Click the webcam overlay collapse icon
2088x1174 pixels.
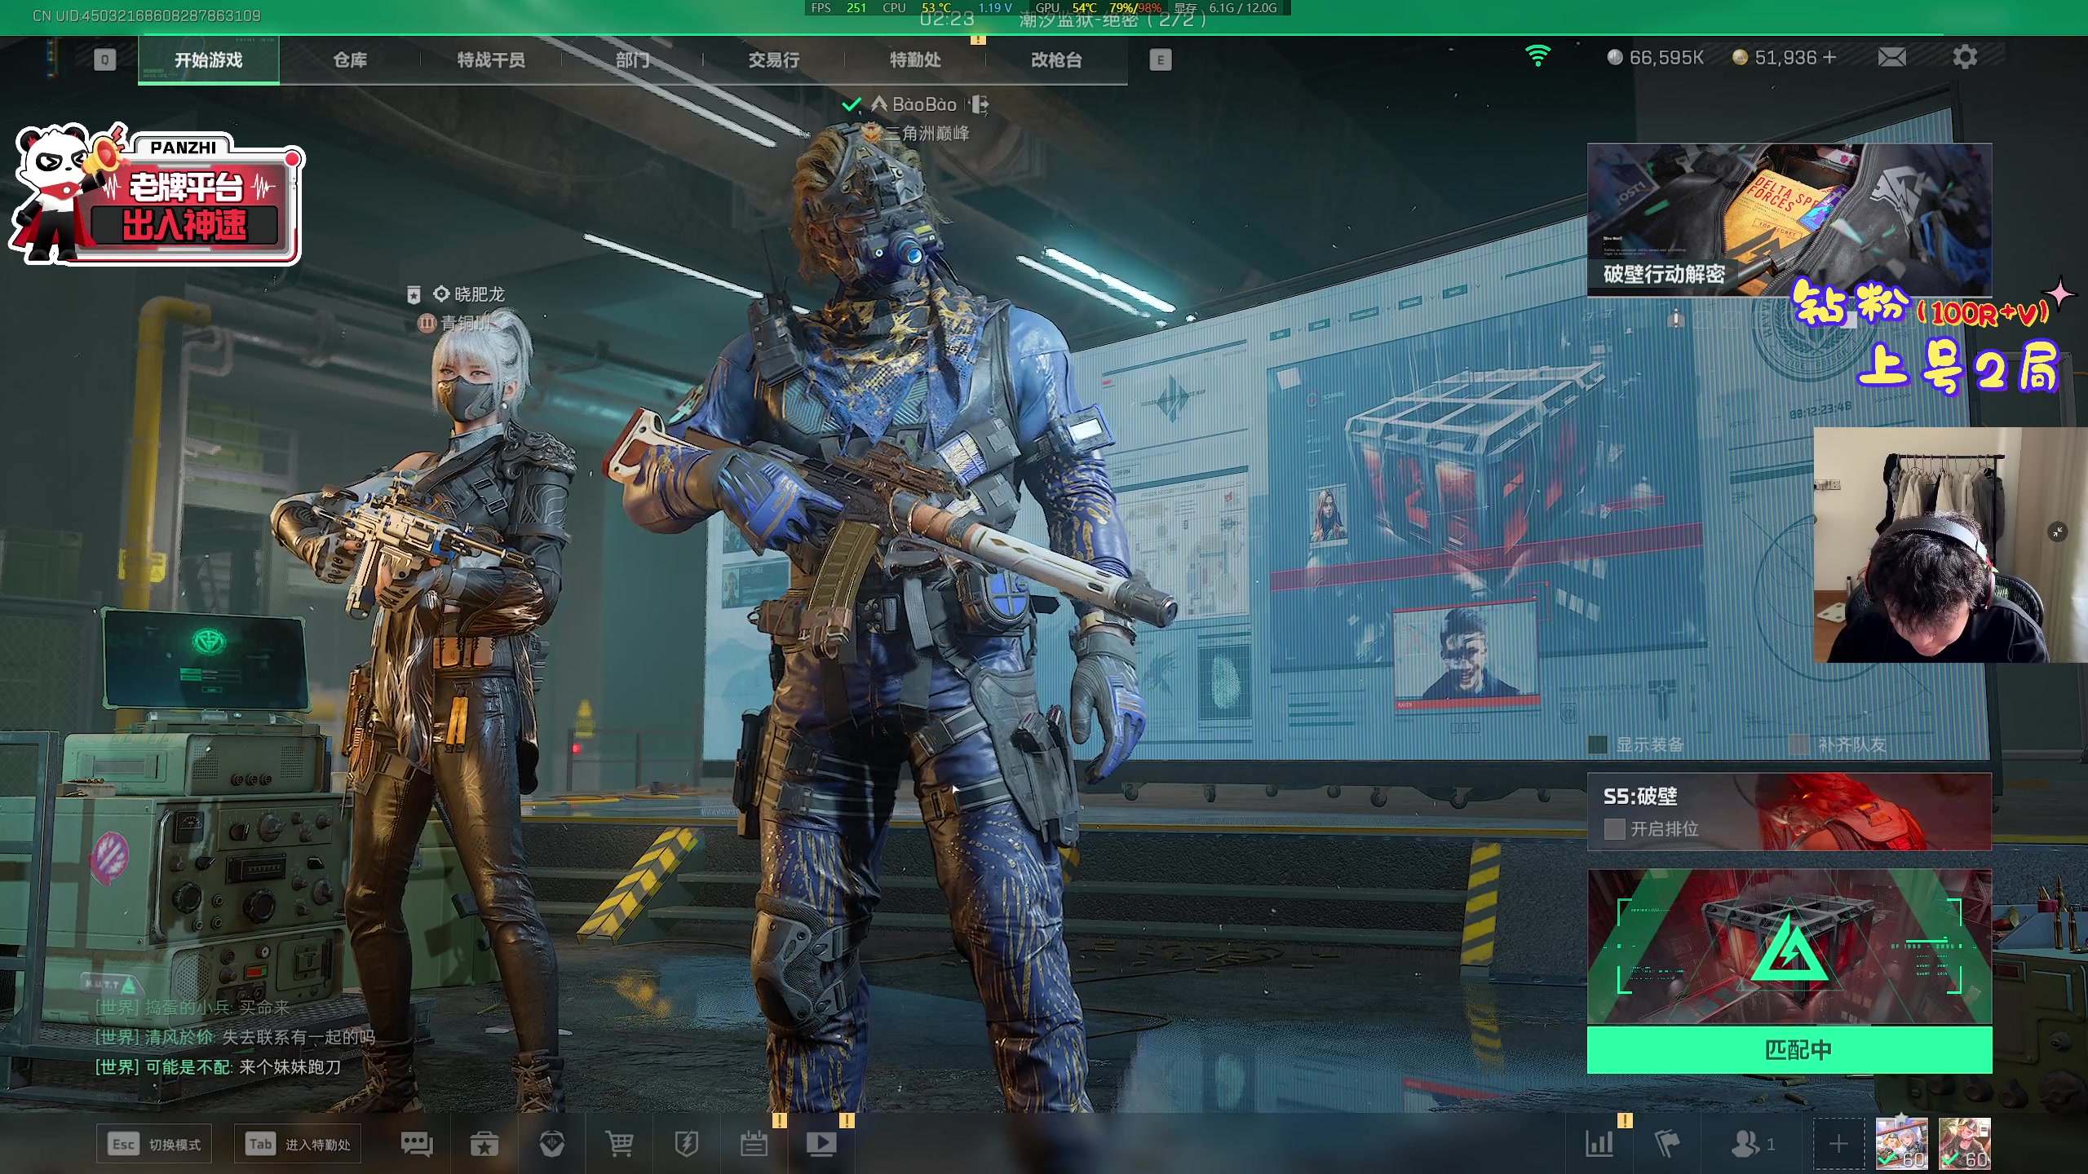[x=2057, y=532]
